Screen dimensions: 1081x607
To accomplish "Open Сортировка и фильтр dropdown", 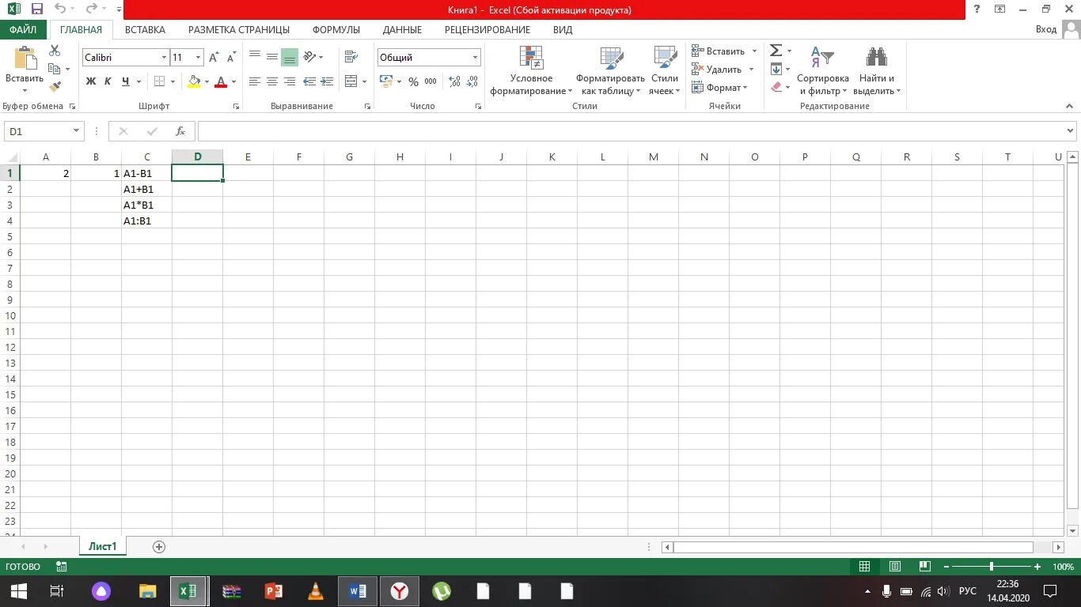I will coord(822,70).
